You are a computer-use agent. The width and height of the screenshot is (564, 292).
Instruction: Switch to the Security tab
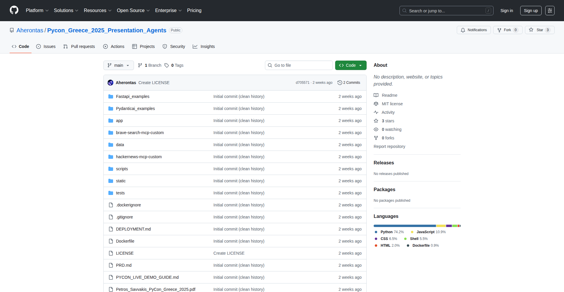point(174,46)
